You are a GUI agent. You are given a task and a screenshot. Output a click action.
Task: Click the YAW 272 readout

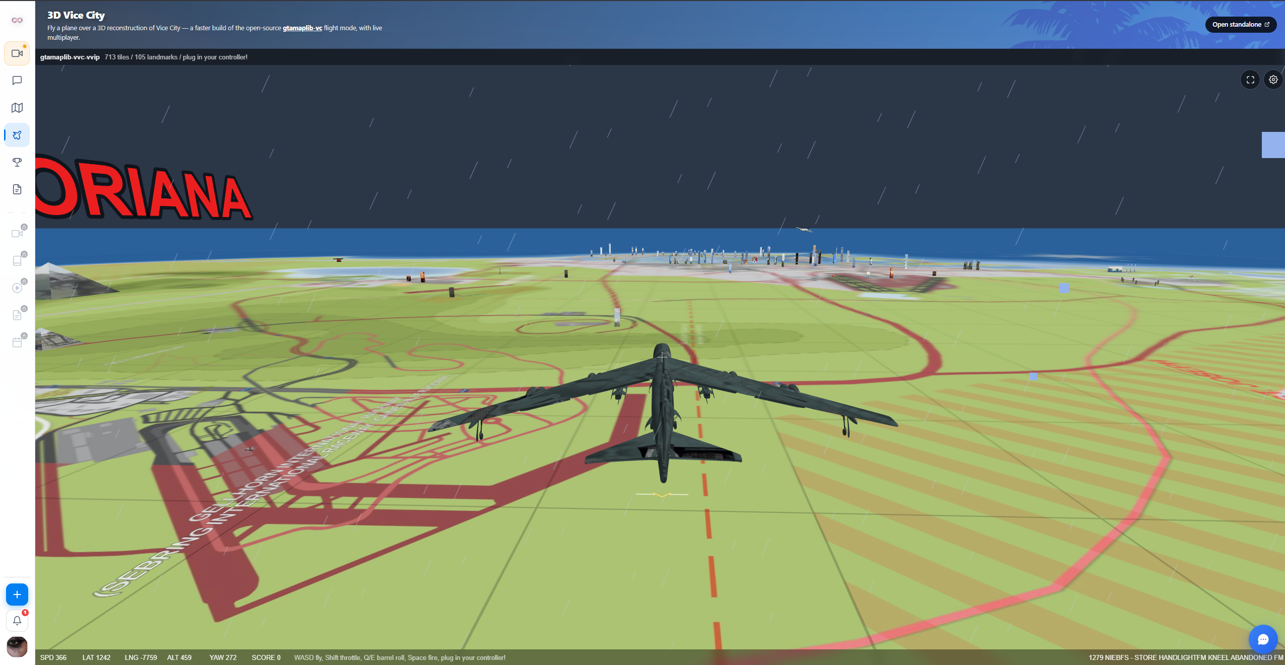(223, 657)
